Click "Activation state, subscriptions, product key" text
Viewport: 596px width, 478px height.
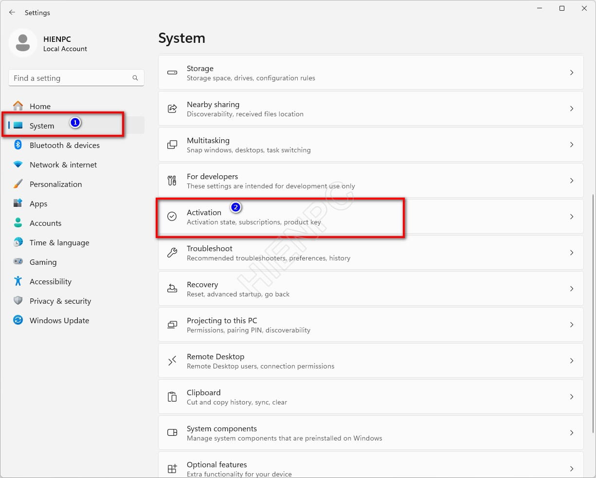[x=254, y=222]
